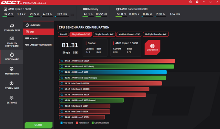
Task: Click the Run all button
Action: [63, 34]
